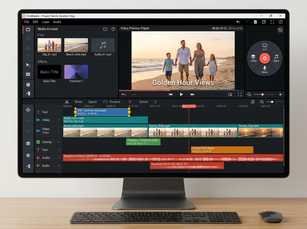307x229 pixels.
Task: Click the microphone Menu wheel option
Action: [x=265, y=70]
